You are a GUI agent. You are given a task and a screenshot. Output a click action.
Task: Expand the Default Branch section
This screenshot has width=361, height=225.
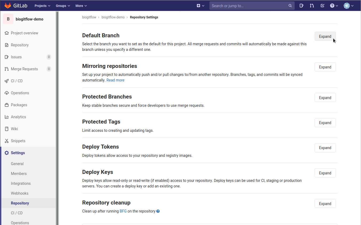tap(325, 36)
